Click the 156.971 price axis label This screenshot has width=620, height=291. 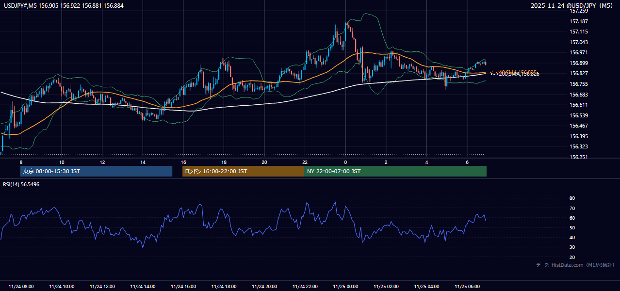tap(579, 52)
